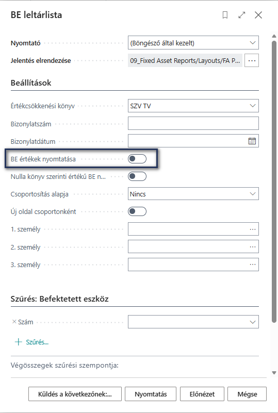278x413 pixels.
Task: Open the calendar picker in Bizonylatdátum
Action: pyautogui.click(x=252, y=141)
